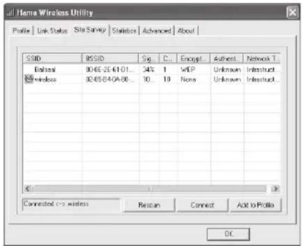
Task: Click Add to Profile button
Action: point(255,205)
